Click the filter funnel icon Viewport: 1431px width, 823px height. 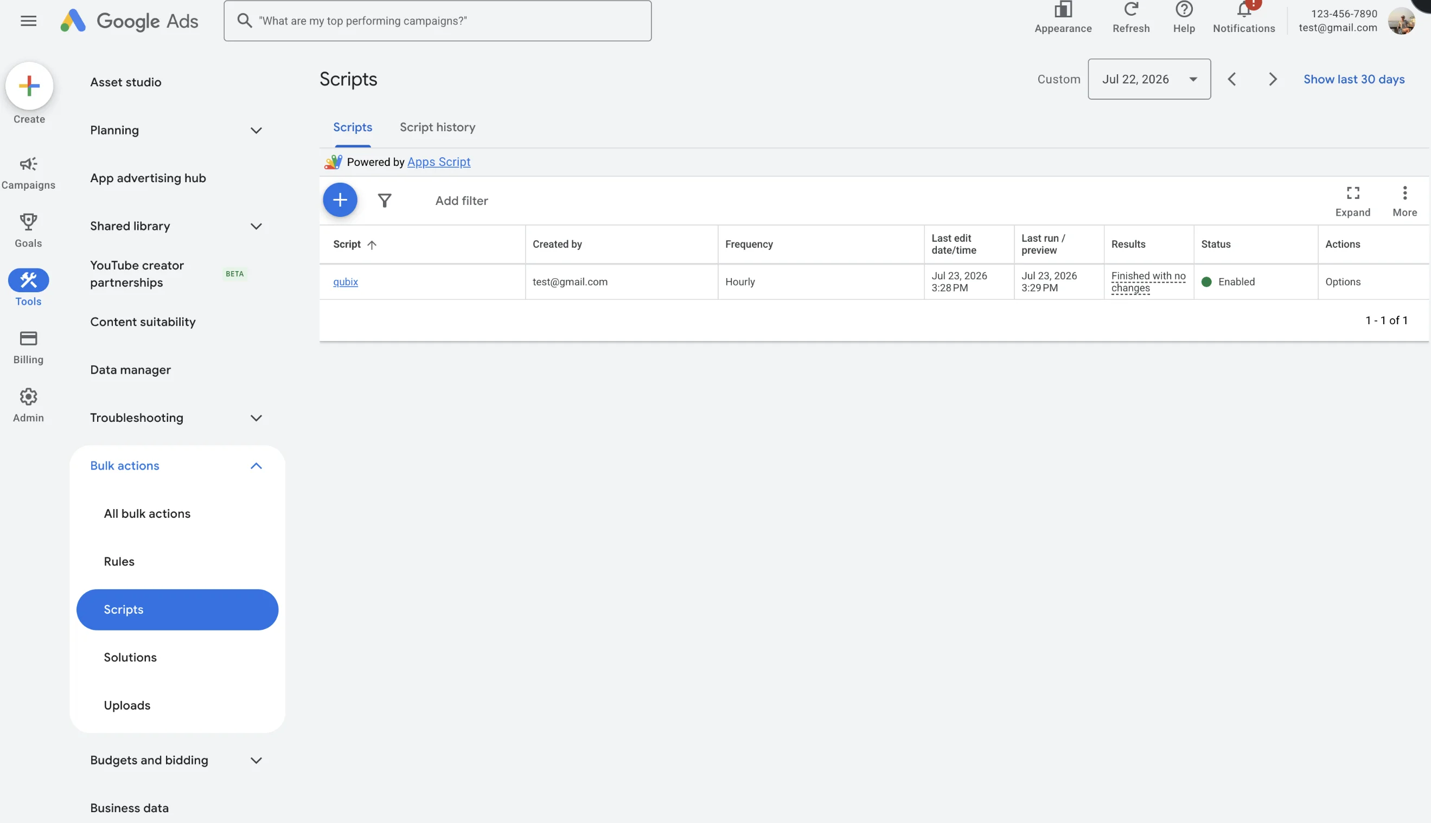[x=385, y=201]
